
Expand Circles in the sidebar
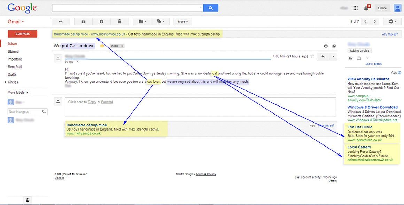click(6, 82)
